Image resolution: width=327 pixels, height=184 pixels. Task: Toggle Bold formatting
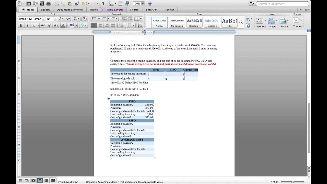21,25
